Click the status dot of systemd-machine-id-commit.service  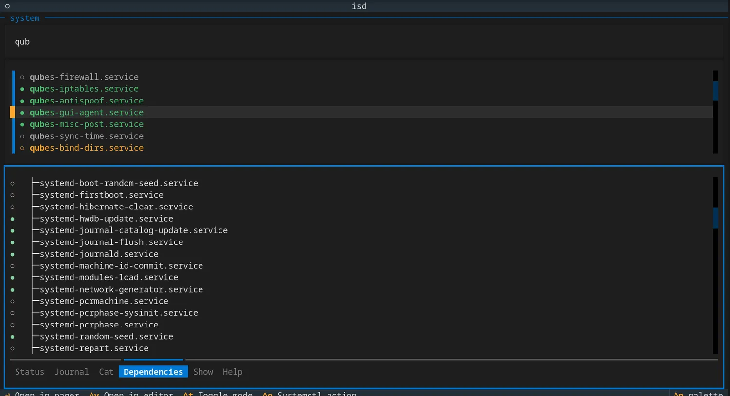tap(13, 266)
